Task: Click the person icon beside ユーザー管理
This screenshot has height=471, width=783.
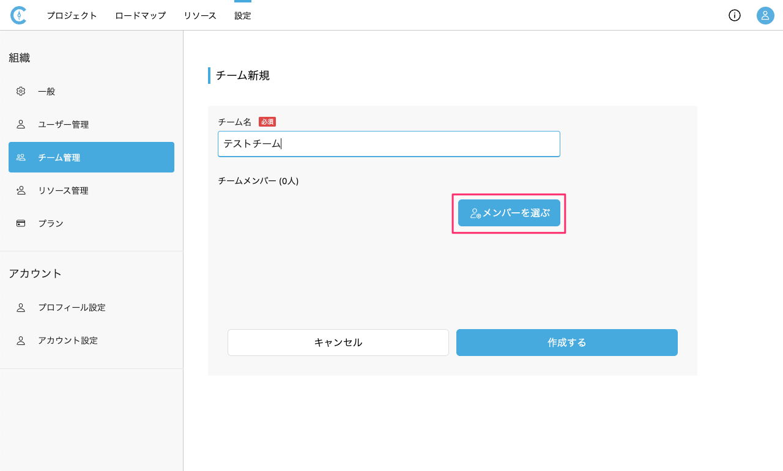Action: point(21,124)
